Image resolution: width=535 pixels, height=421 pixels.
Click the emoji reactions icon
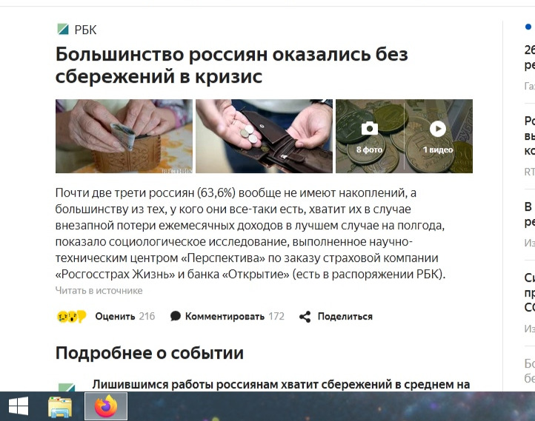(x=71, y=317)
